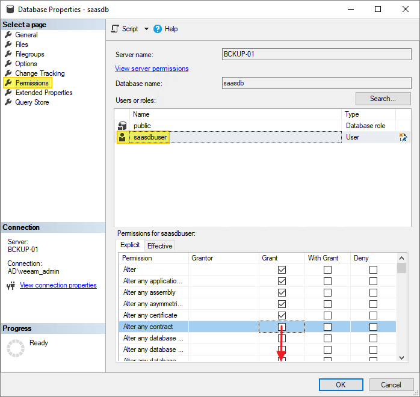Open the Help icon in toolbar
This screenshot has width=420, height=397.
click(x=158, y=29)
